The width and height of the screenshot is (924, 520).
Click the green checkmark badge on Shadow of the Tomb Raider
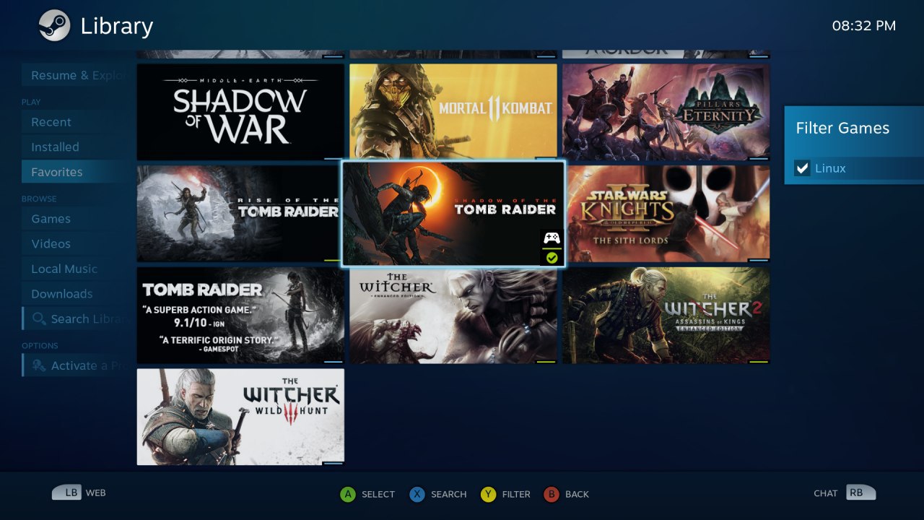tap(552, 258)
